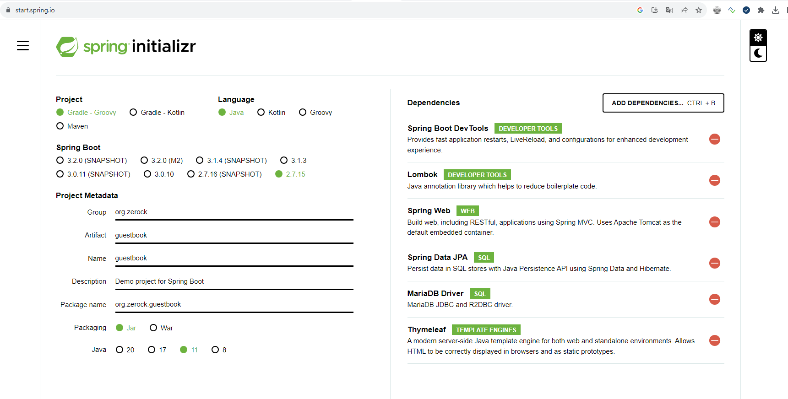
Task: Select Spring Boot 3.2.0 (M2)
Action: click(162, 161)
